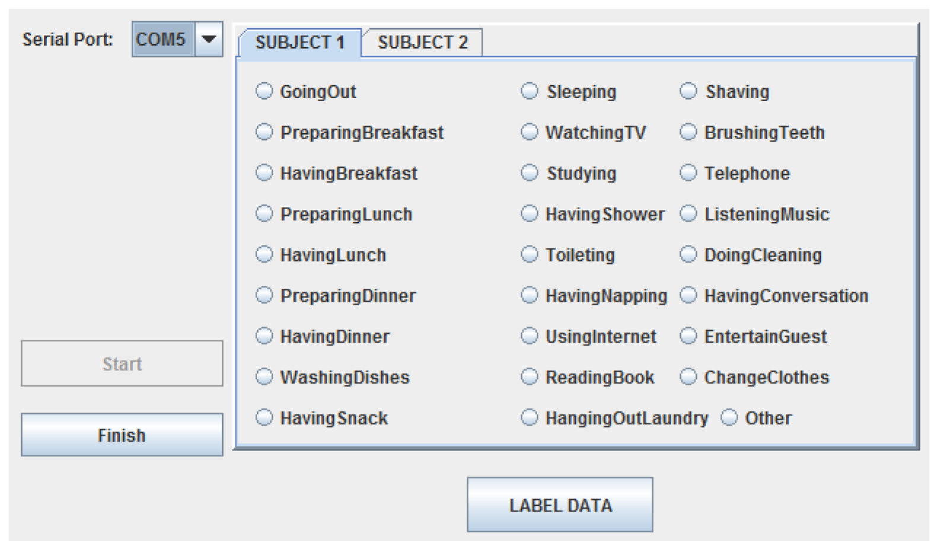Choose HangingOutLaundry activity
This screenshot has height=550, width=938.
pyautogui.click(x=529, y=418)
